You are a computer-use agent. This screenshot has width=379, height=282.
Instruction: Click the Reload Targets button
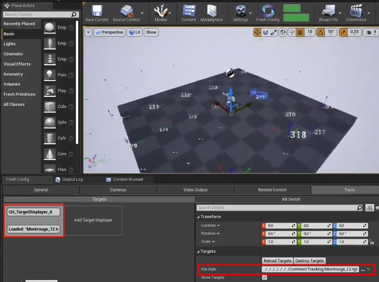pos(278,261)
